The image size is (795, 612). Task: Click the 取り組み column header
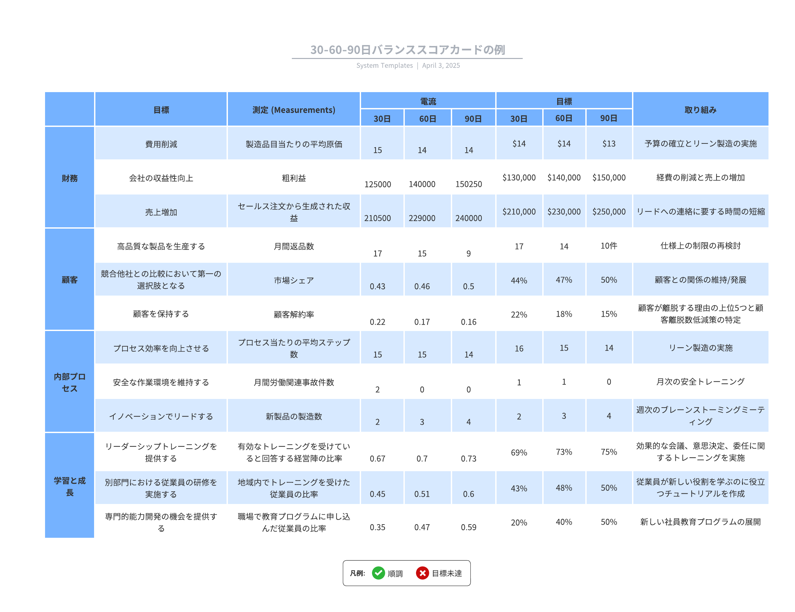click(x=700, y=110)
